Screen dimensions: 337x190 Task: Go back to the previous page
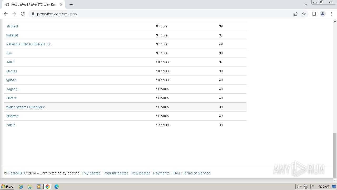pyautogui.click(x=6, y=14)
